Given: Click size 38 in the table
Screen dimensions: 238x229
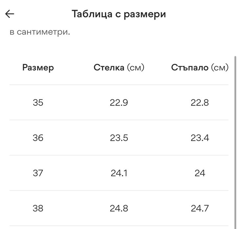Looking at the screenshot, I should coord(38,208).
